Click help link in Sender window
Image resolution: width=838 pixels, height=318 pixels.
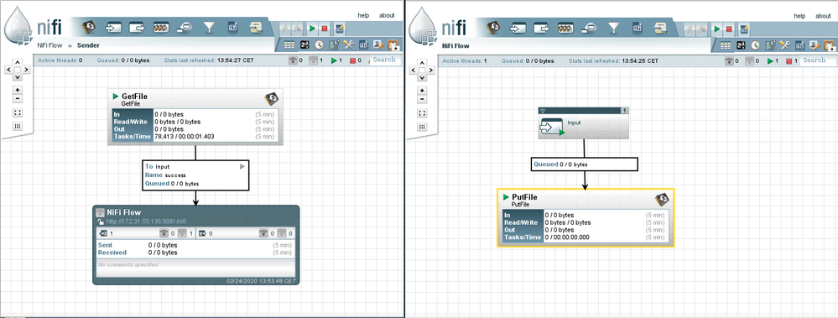[x=363, y=15]
